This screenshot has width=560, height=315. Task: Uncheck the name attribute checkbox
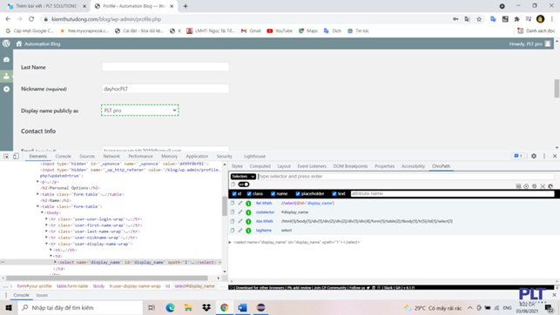coord(273,194)
